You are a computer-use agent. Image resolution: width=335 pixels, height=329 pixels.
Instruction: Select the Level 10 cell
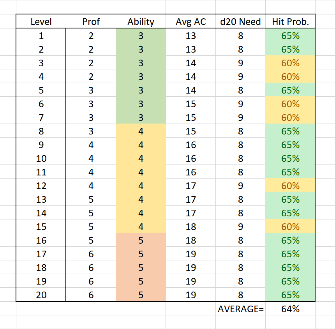[41, 159]
